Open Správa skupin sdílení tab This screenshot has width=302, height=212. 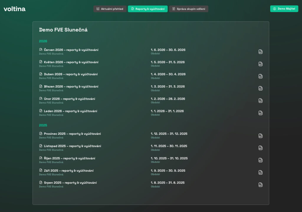pos(188,9)
